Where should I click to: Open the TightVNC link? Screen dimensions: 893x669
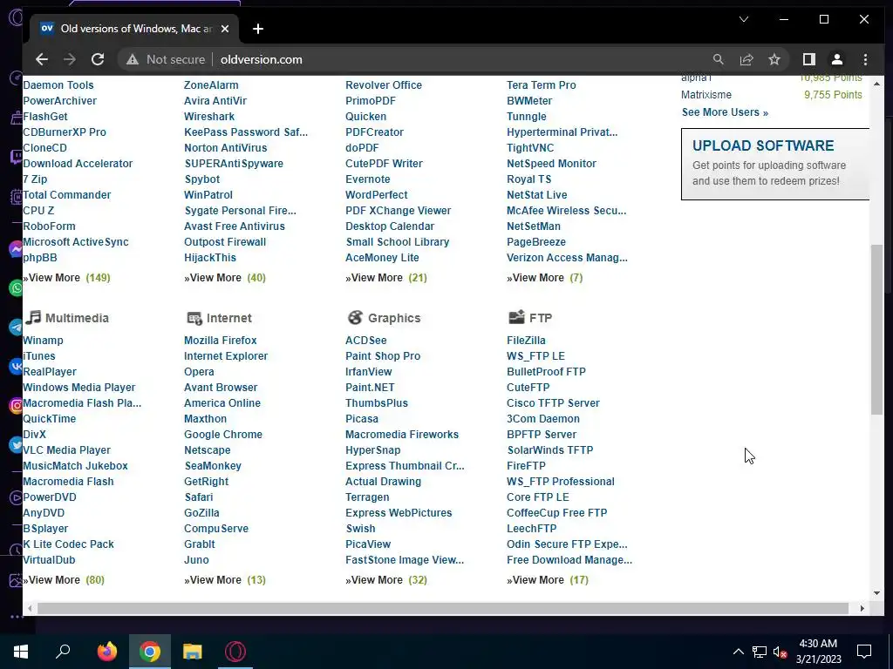click(x=530, y=148)
